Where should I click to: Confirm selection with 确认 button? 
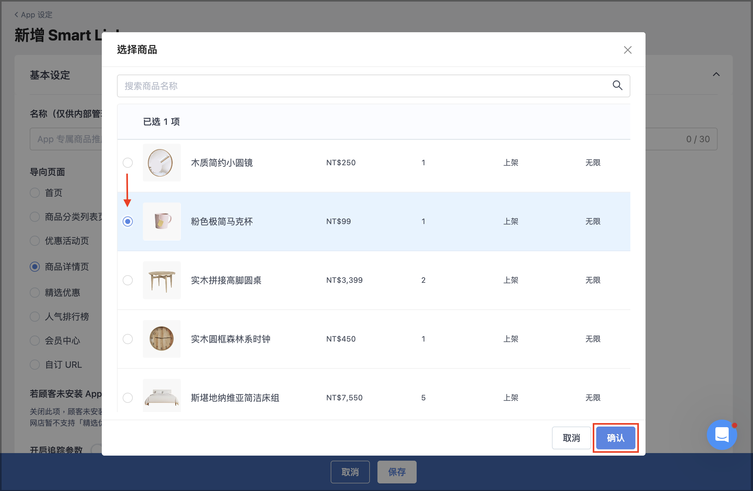[615, 438]
